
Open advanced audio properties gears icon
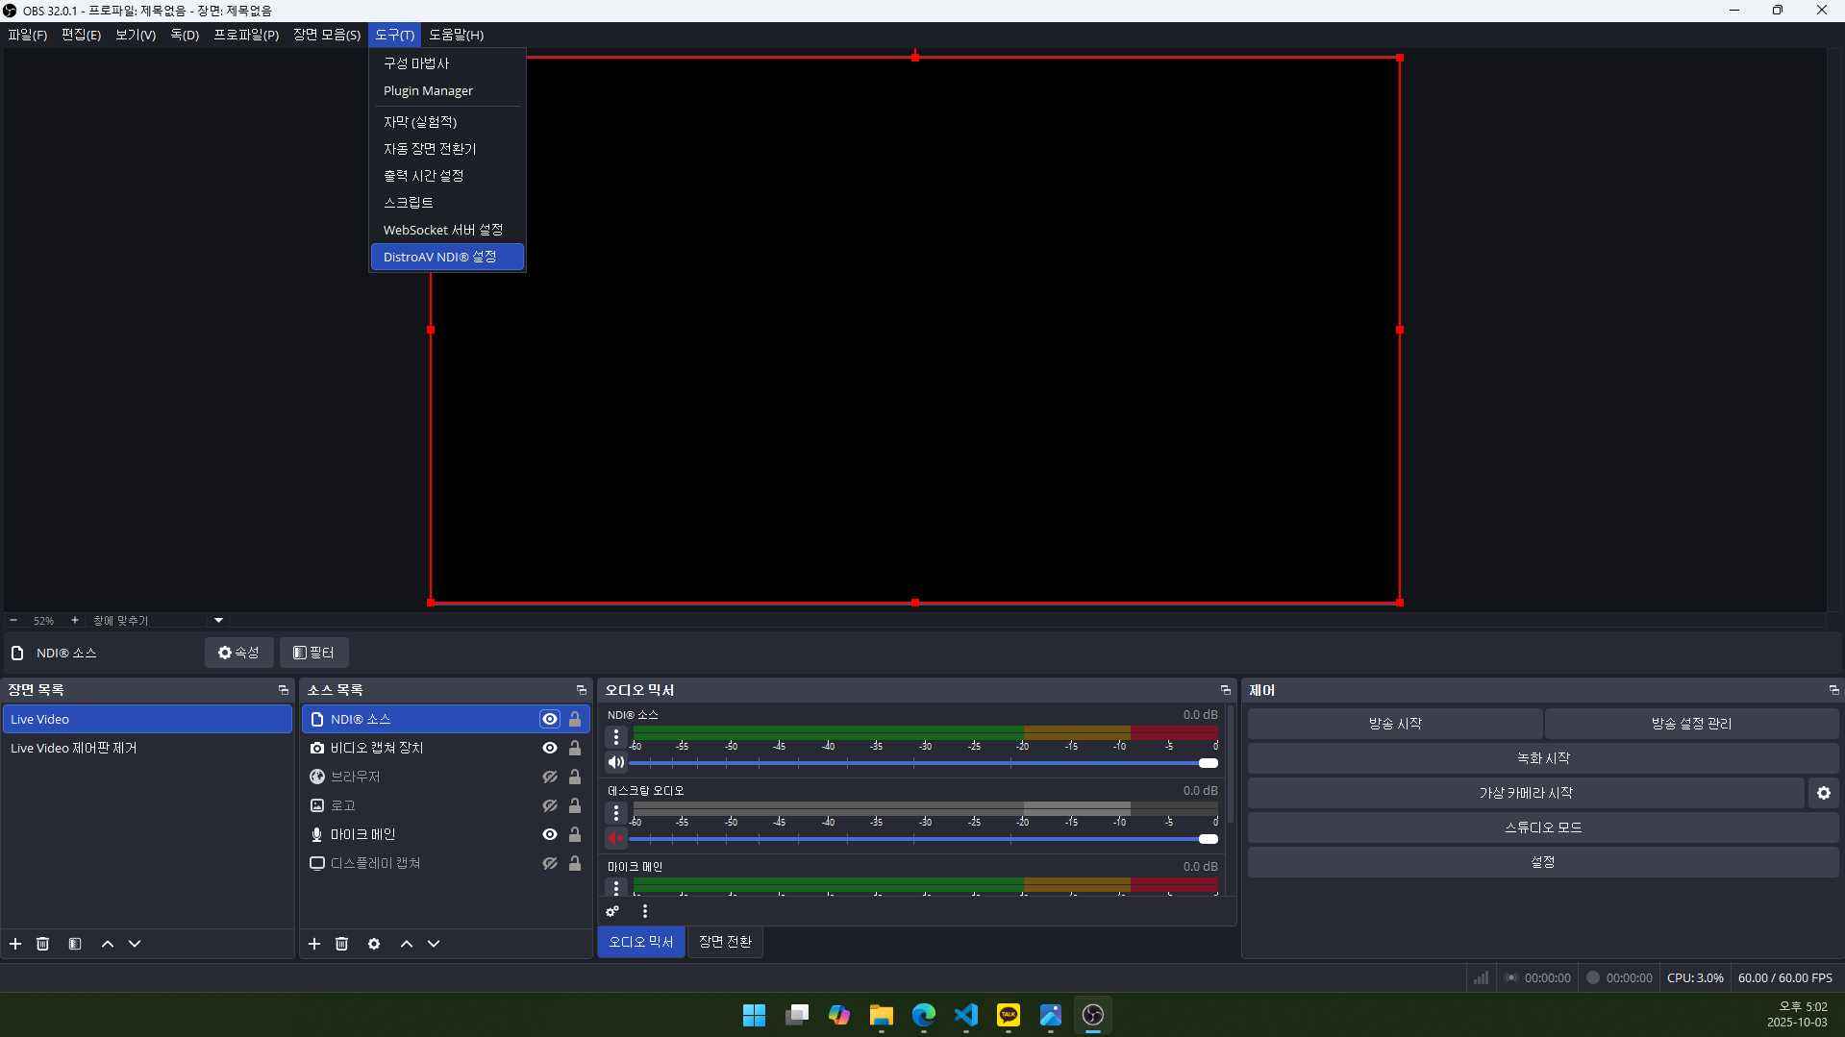tap(612, 911)
